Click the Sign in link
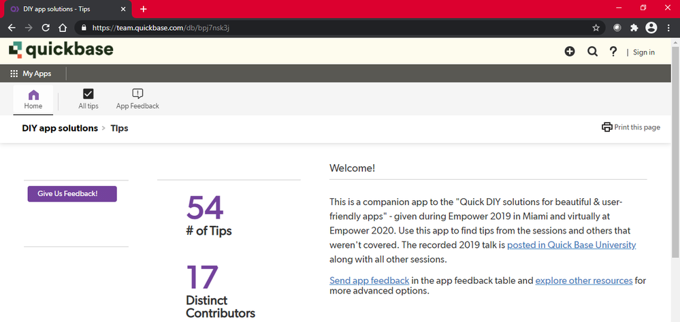 pos(643,52)
